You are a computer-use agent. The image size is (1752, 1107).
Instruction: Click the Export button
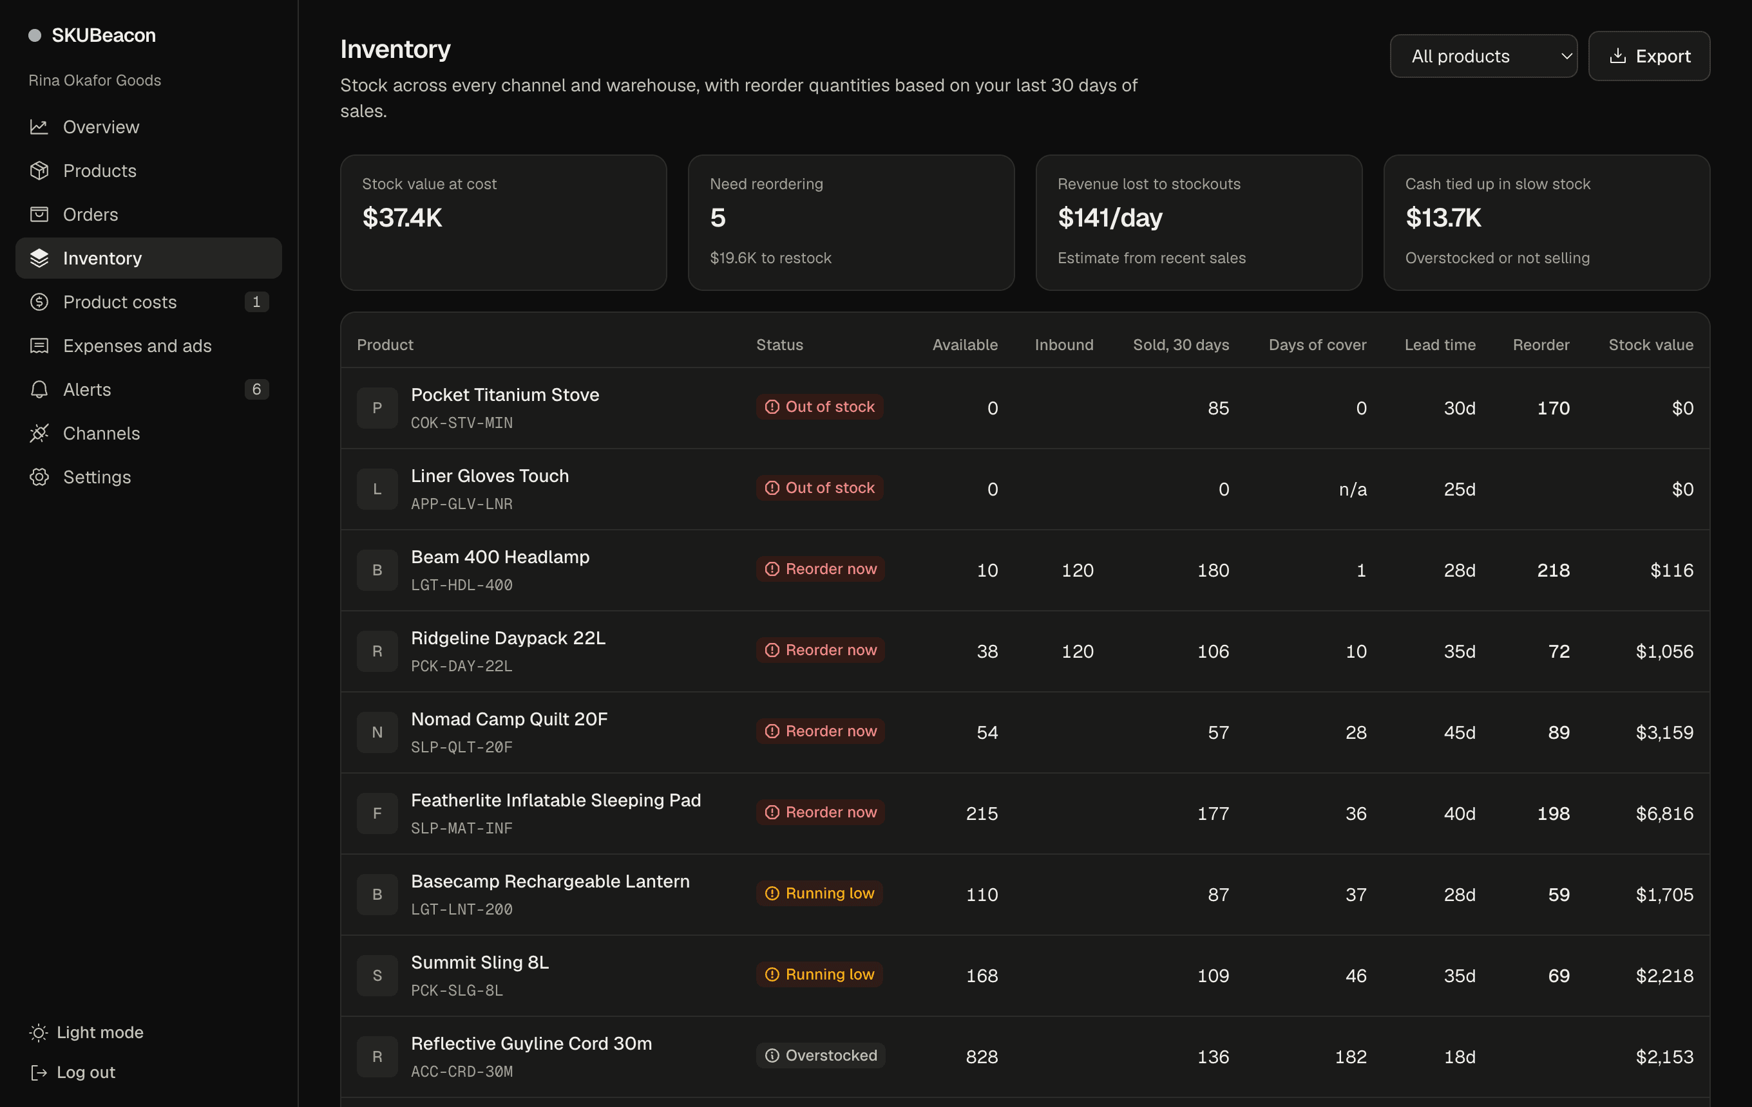tap(1649, 56)
